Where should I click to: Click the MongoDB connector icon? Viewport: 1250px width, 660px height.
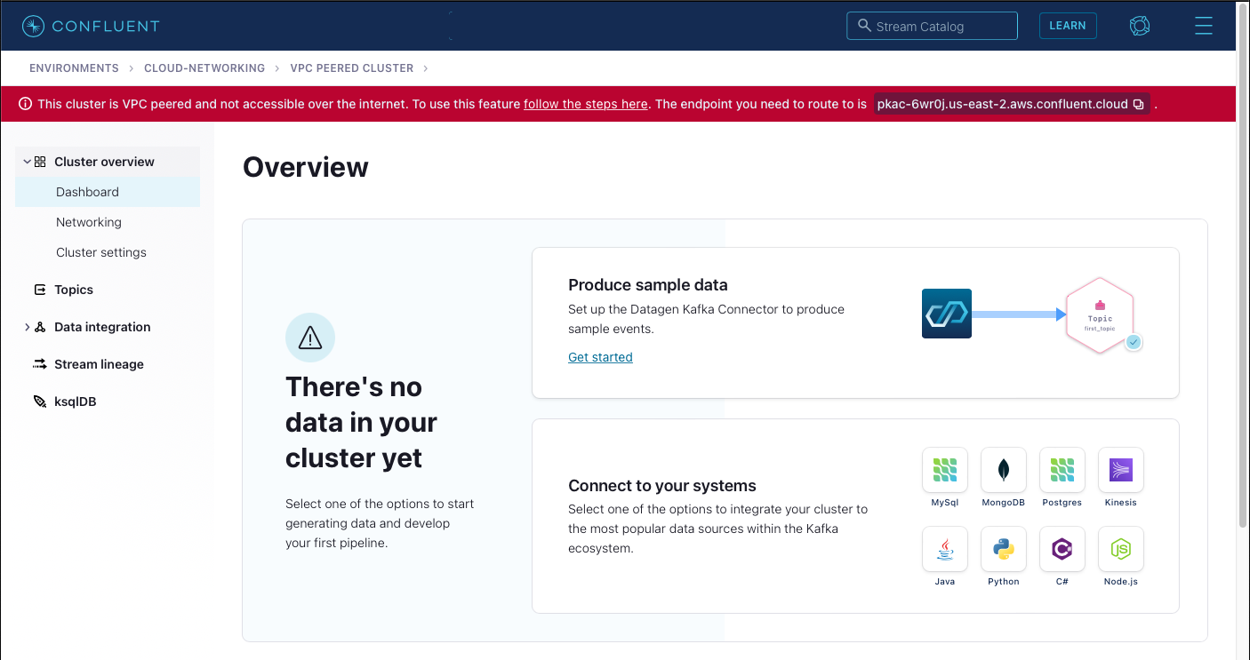1004,470
